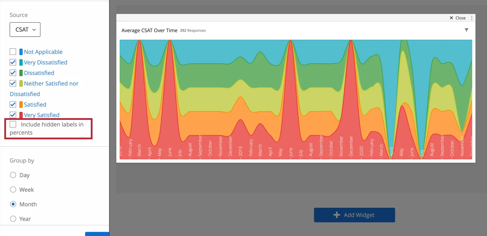This screenshot has width=487, height=236.
Task: Click the Very Satisfied label link
Action: [42, 115]
